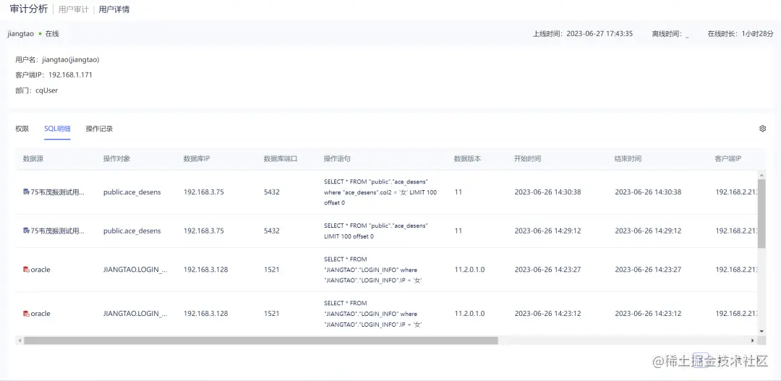Click the scroll-up arrow of the table scrollbar
This screenshot has height=381, width=781.
[x=761, y=174]
